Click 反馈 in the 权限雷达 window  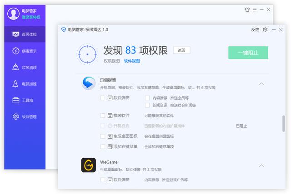click(255, 29)
